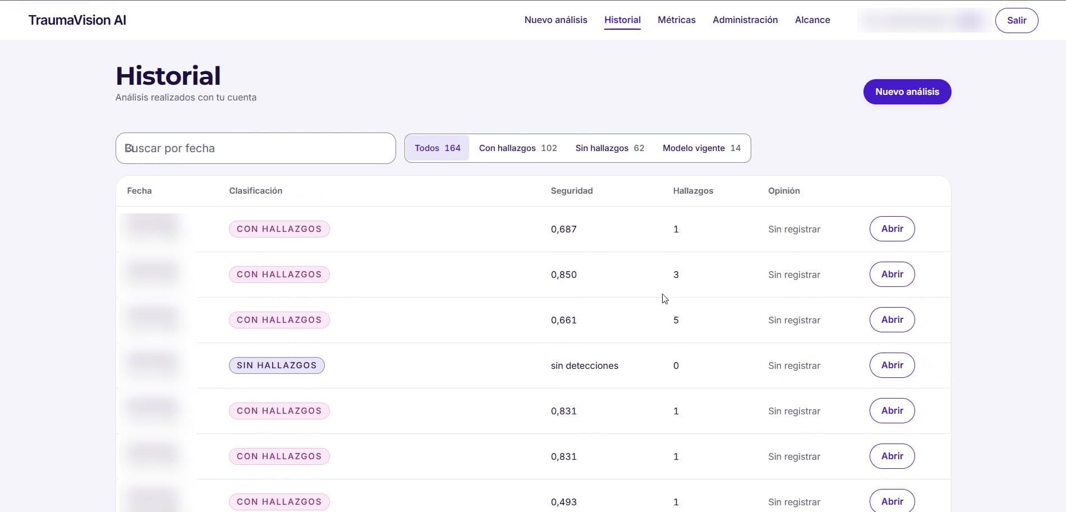Click Abrir for the 0,661 row
This screenshot has width=1066, height=512.
click(892, 320)
